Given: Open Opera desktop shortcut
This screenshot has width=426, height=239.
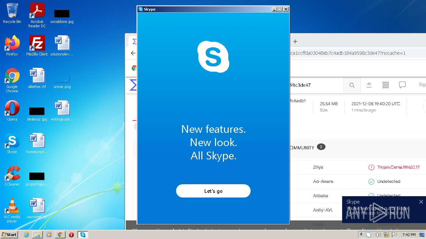Looking at the screenshot, I should pyautogui.click(x=12, y=111).
